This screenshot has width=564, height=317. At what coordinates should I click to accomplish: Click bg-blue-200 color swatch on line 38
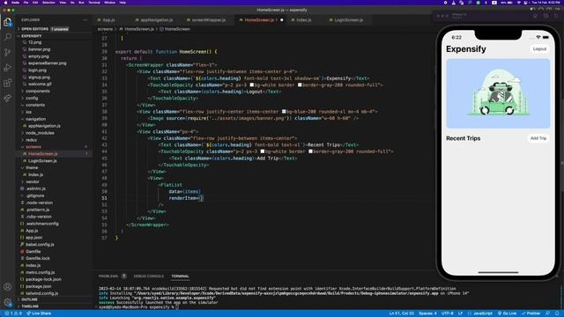284,112
